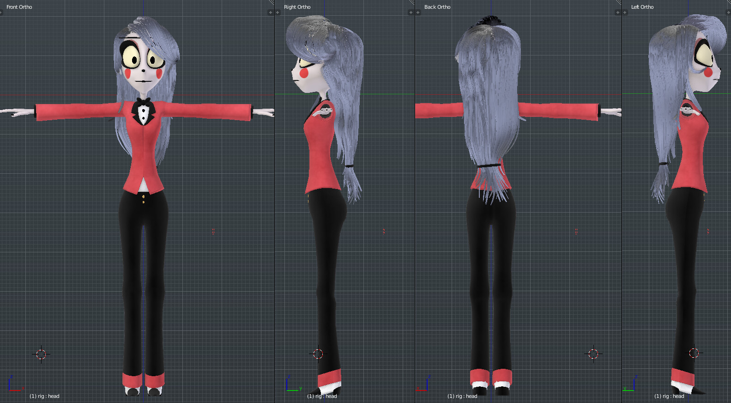
Task: Click the axis gizmo in Right Ortho viewport
Action: coord(293,383)
